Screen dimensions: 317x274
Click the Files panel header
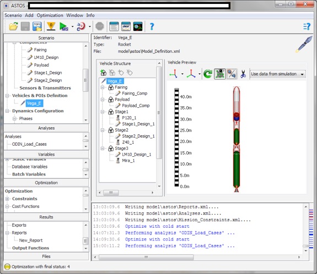pos(46,256)
